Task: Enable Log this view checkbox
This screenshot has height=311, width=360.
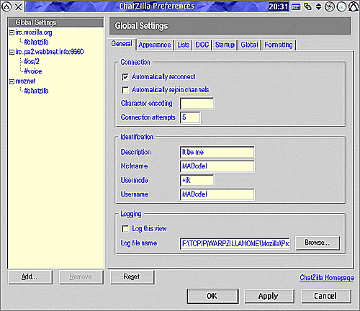Action: click(x=125, y=229)
